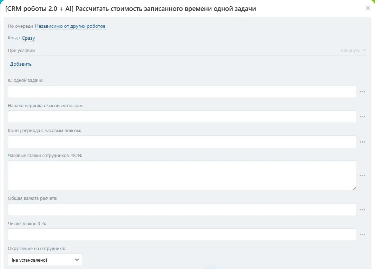The height and width of the screenshot is (269, 375).
Task: Click the "Когда" label
Action: click(14, 38)
